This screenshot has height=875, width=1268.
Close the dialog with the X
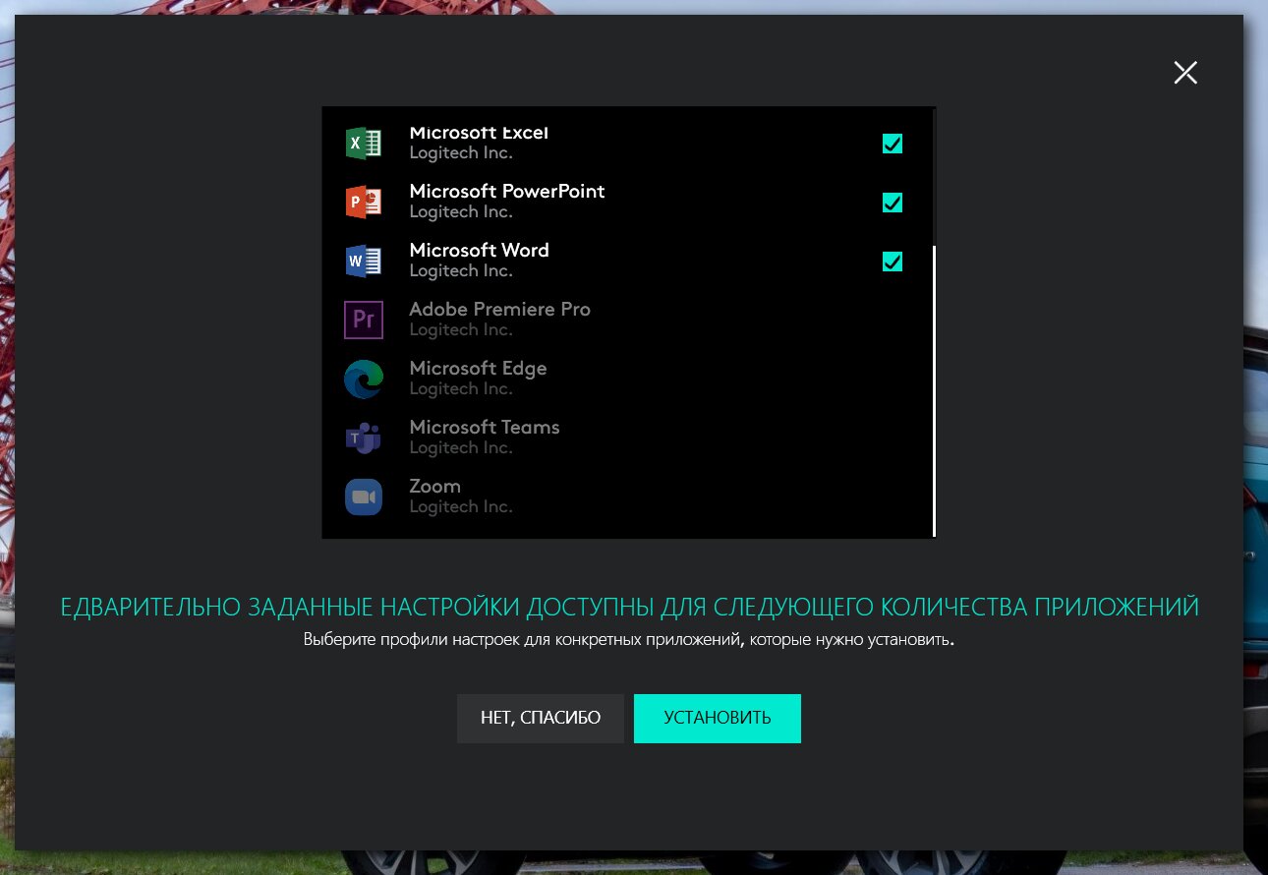click(x=1185, y=72)
